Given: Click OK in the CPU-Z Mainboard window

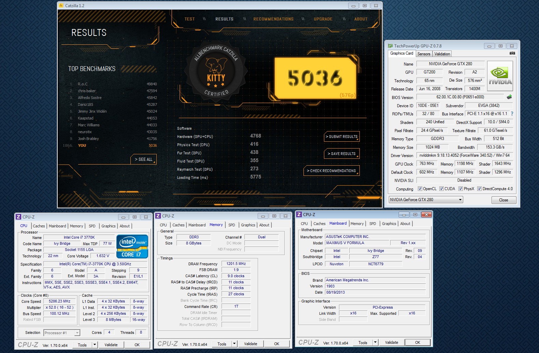Looking at the screenshot, I should tap(417, 342).
